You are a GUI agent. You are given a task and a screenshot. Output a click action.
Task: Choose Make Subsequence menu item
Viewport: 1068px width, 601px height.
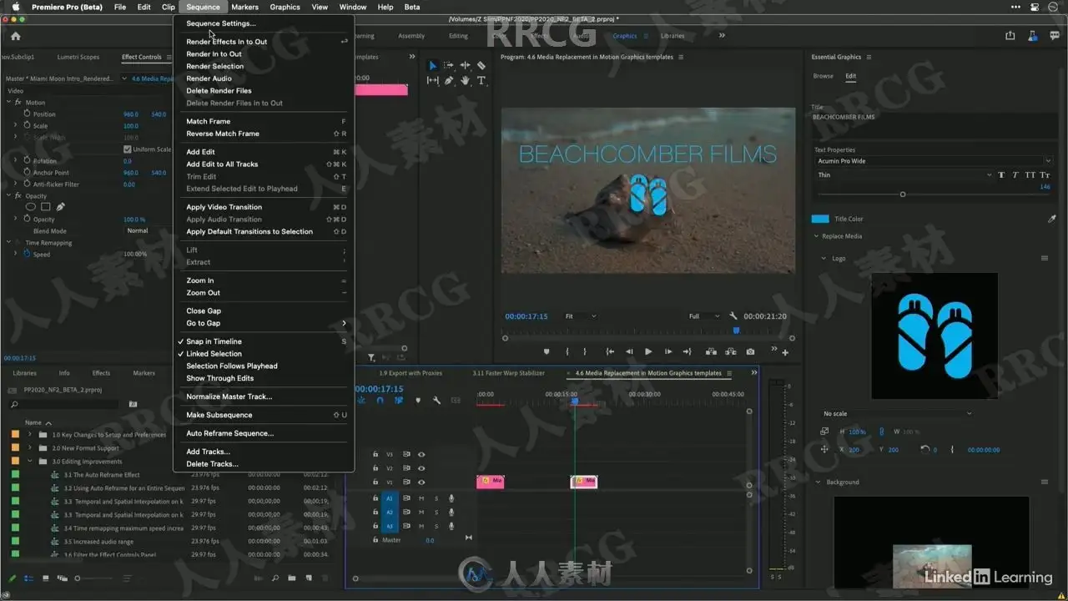[x=219, y=415]
